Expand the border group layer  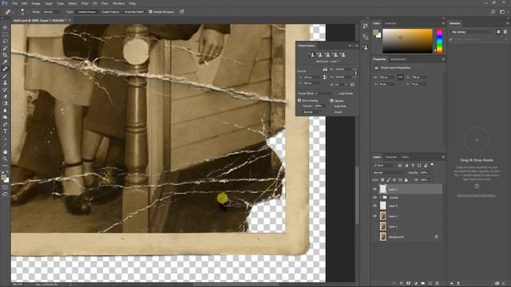point(380,198)
